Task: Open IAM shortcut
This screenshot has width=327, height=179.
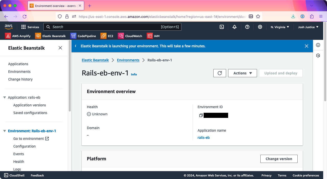Action: tap(153, 36)
